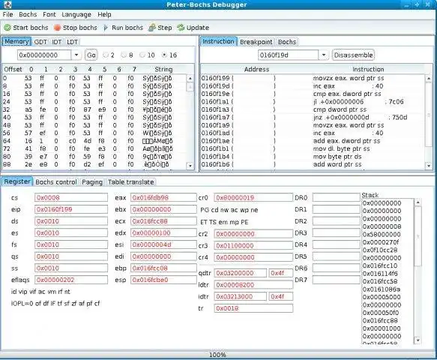Viewport: 437px width, 360px height.
Task: Click memory address field 0x00000000
Action: tap(44, 55)
